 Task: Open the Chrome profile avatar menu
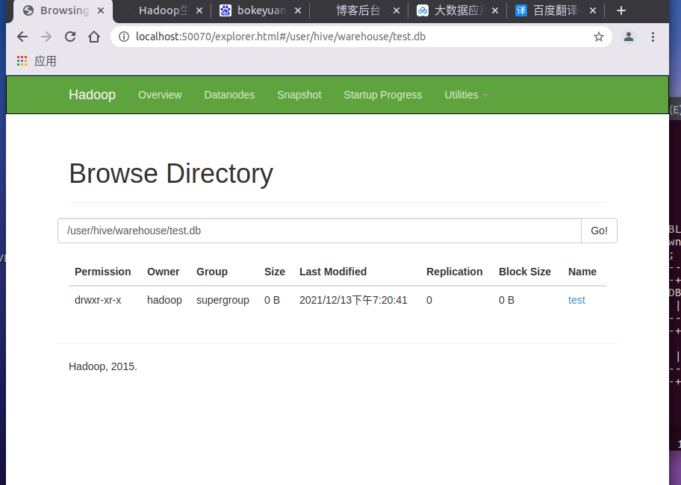tap(629, 37)
